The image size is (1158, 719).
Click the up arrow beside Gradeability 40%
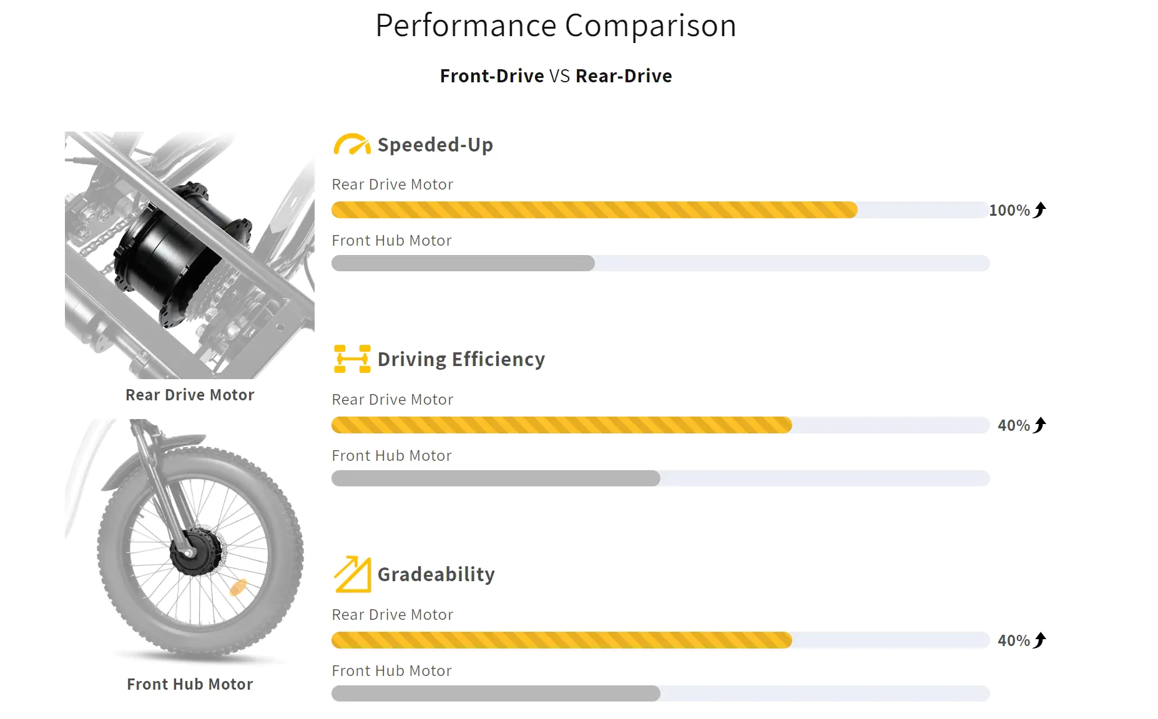[1040, 640]
